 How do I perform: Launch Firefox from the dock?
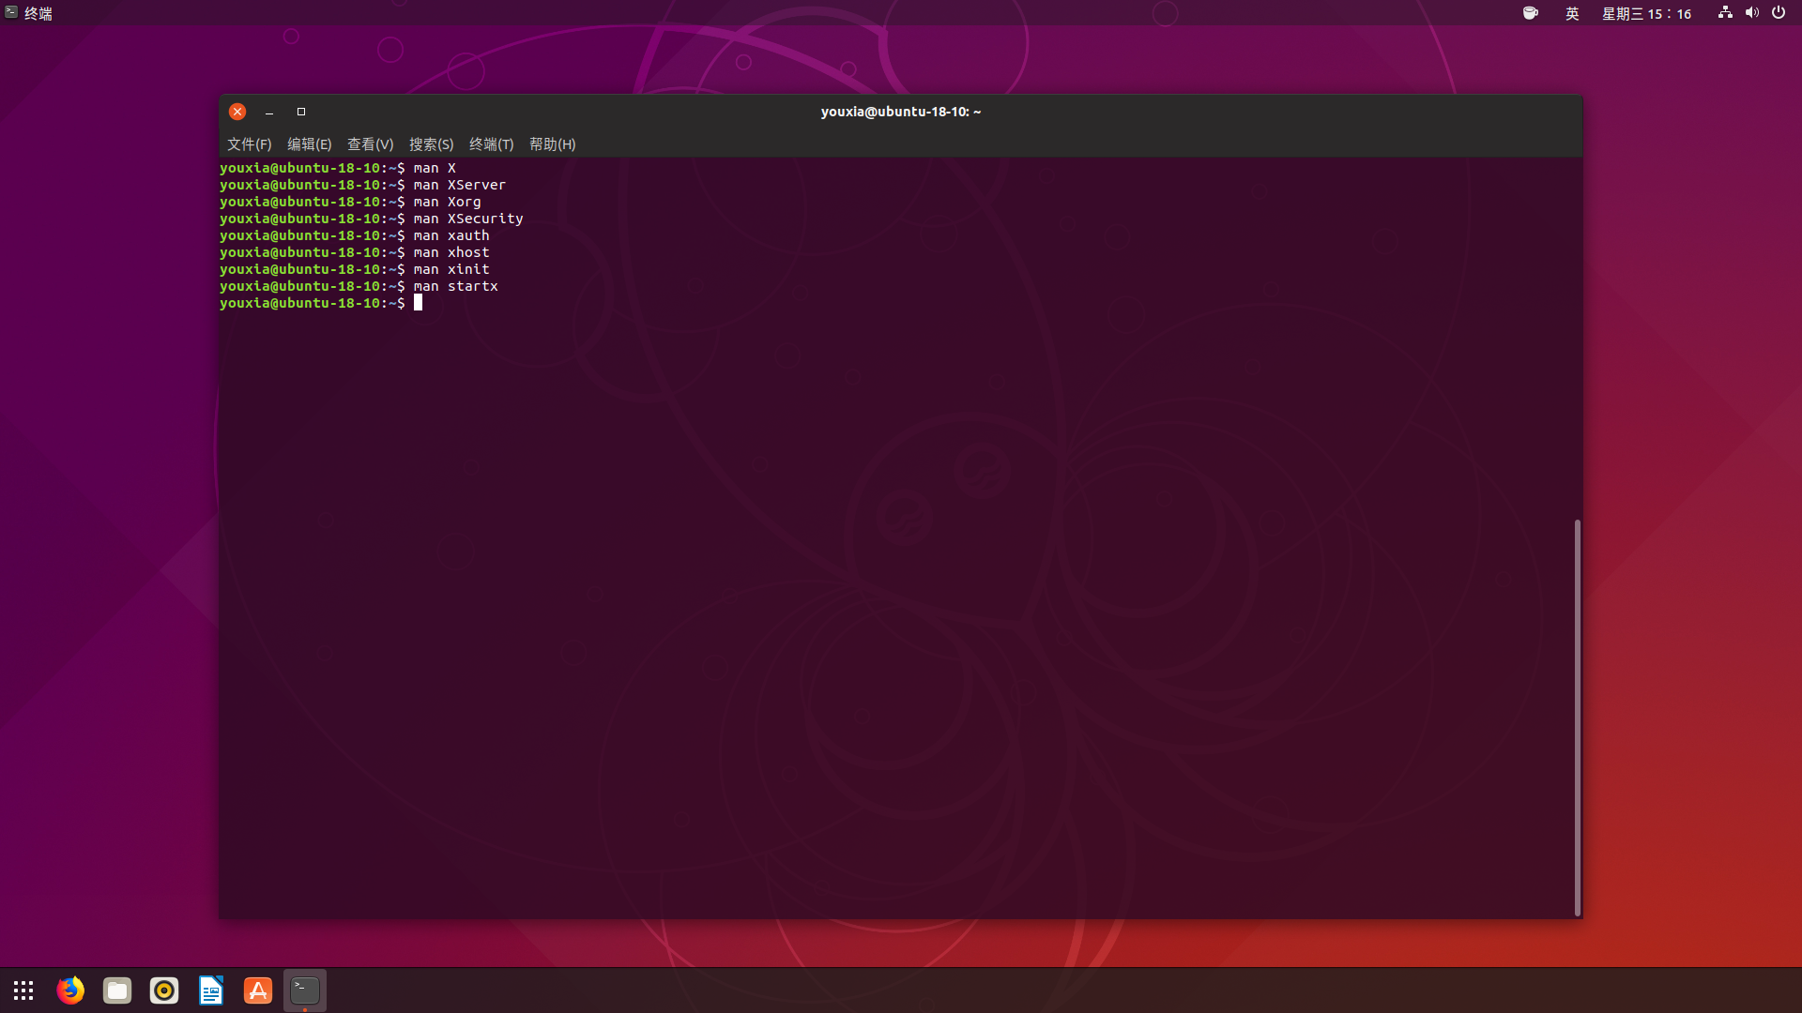pyautogui.click(x=70, y=990)
